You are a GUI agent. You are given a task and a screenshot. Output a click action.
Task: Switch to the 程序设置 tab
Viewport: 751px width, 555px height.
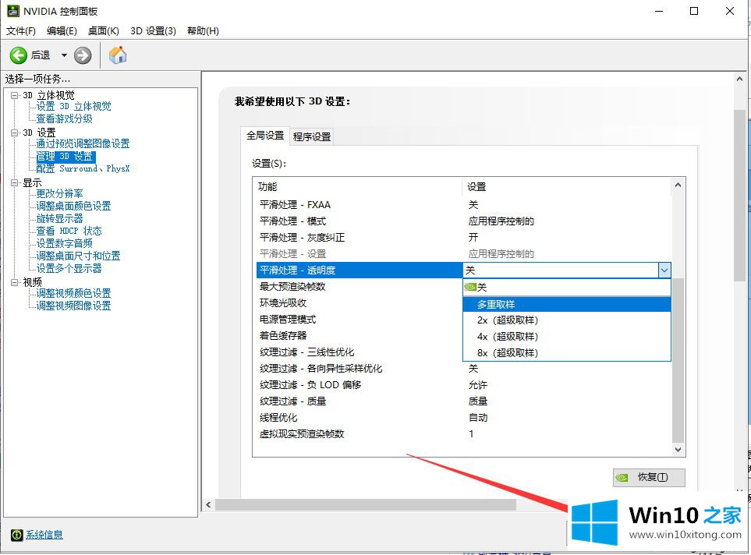click(x=312, y=137)
